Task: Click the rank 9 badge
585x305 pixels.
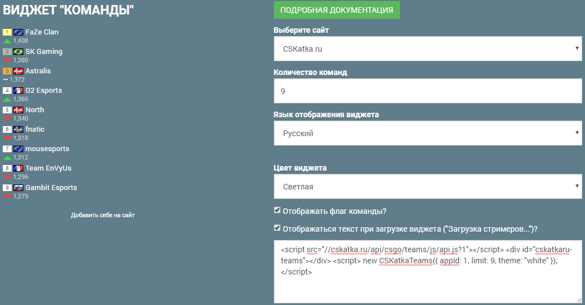Action: 7,188
